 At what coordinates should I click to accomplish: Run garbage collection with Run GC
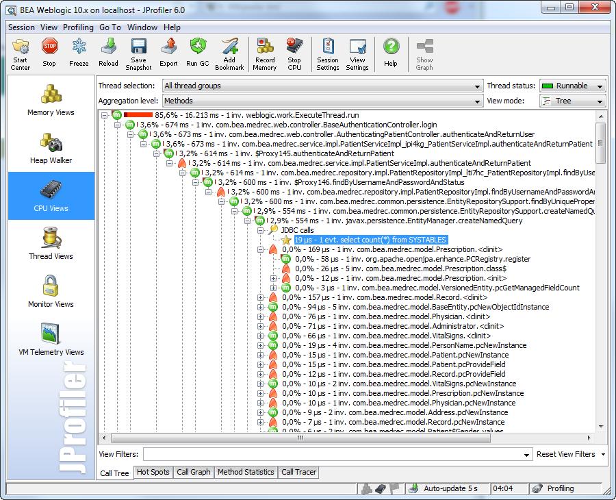pos(198,53)
